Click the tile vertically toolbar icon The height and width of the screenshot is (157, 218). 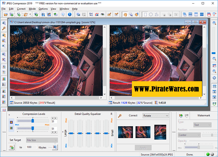pyautogui.click(x=196, y=15)
